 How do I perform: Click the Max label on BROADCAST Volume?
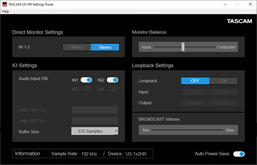pyautogui.click(x=230, y=130)
